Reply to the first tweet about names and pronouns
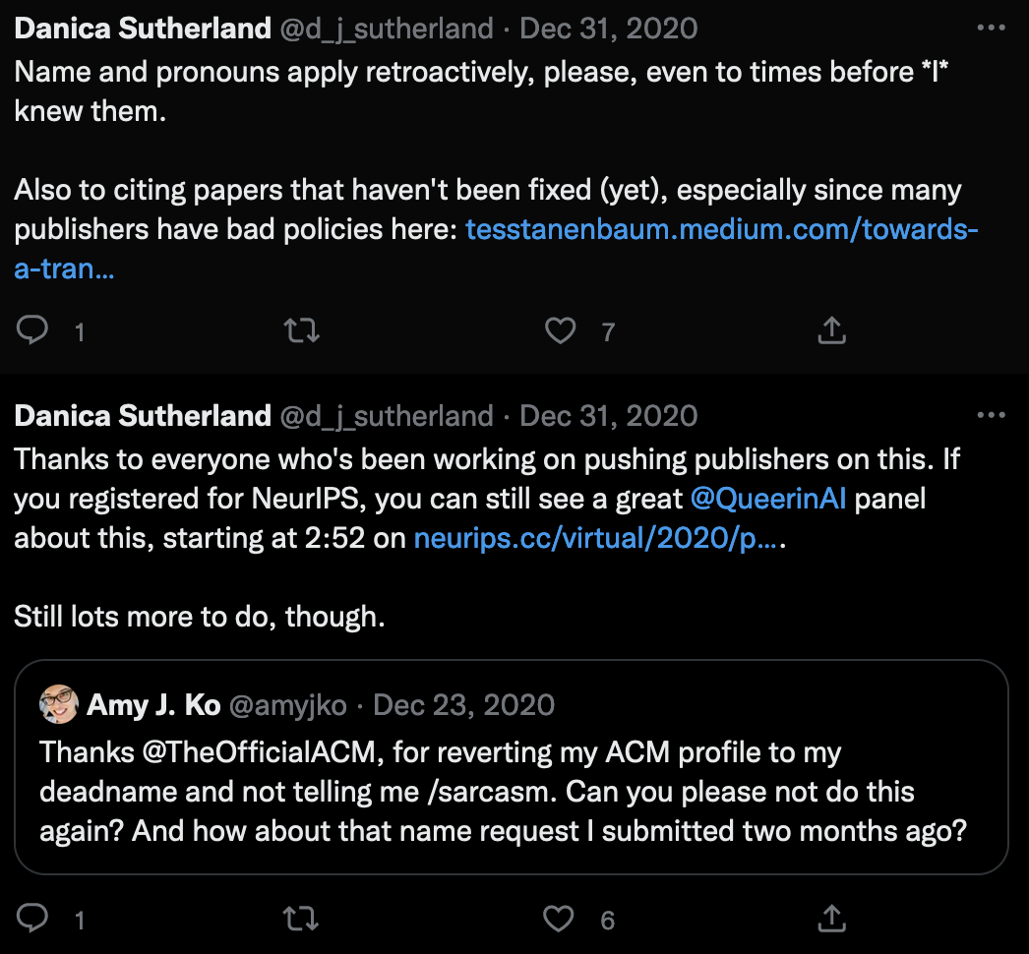This screenshot has height=954, width=1029. (x=32, y=330)
